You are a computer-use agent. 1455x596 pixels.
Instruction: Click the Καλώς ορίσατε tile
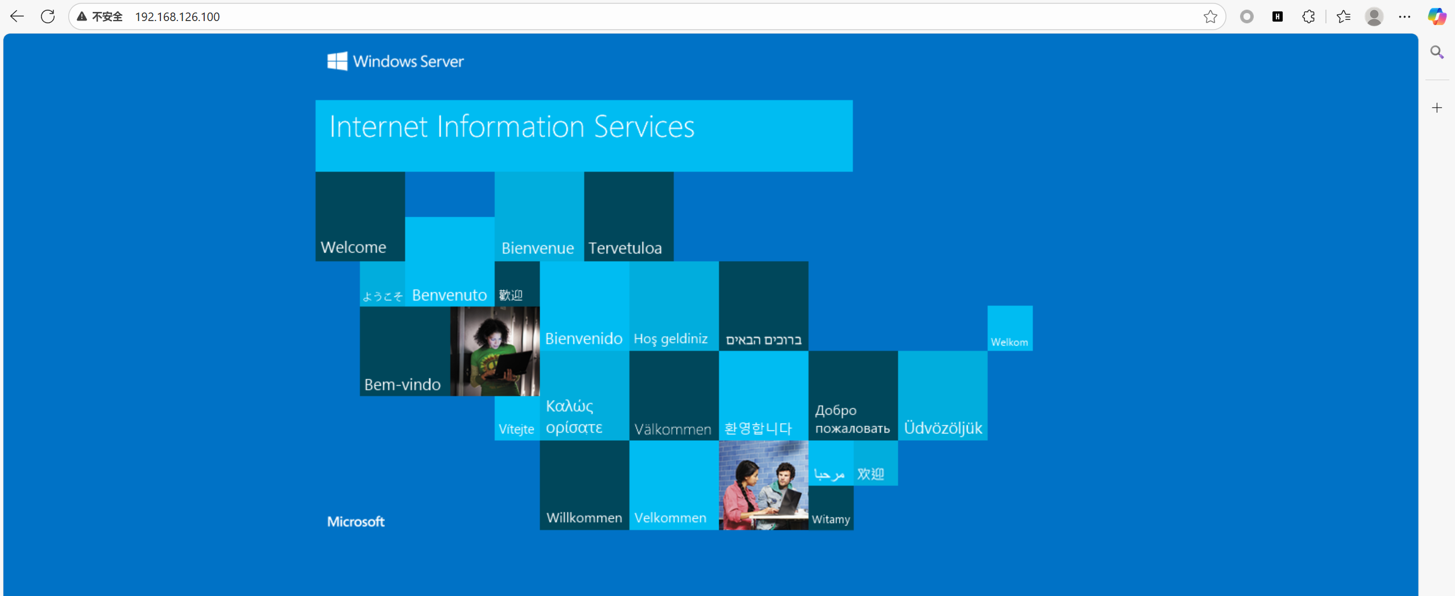[x=585, y=395]
